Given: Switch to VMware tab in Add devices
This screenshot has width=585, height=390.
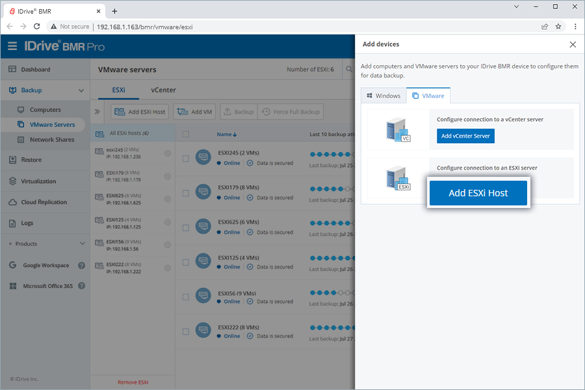Looking at the screenshot, I should click(x=428, y=96).
